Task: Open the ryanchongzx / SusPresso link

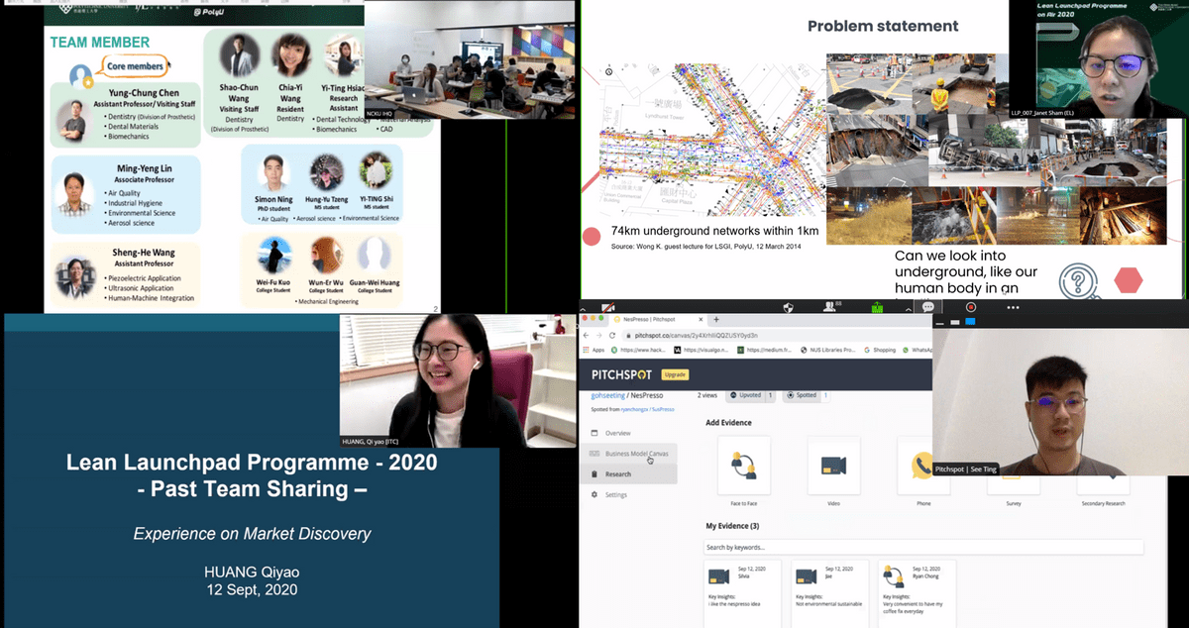Action: point(648,408)
